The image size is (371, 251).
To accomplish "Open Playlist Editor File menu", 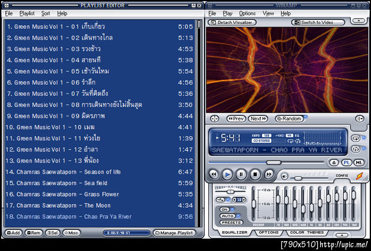I will pyautogui.click(x=9, y=14).
